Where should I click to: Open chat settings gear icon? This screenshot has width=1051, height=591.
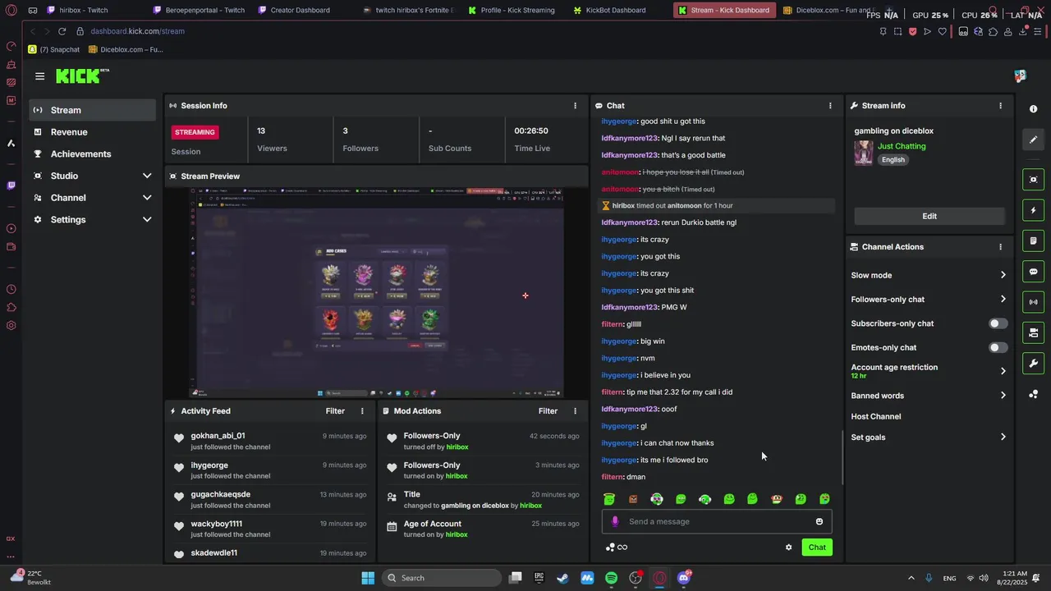coord(789,547)
